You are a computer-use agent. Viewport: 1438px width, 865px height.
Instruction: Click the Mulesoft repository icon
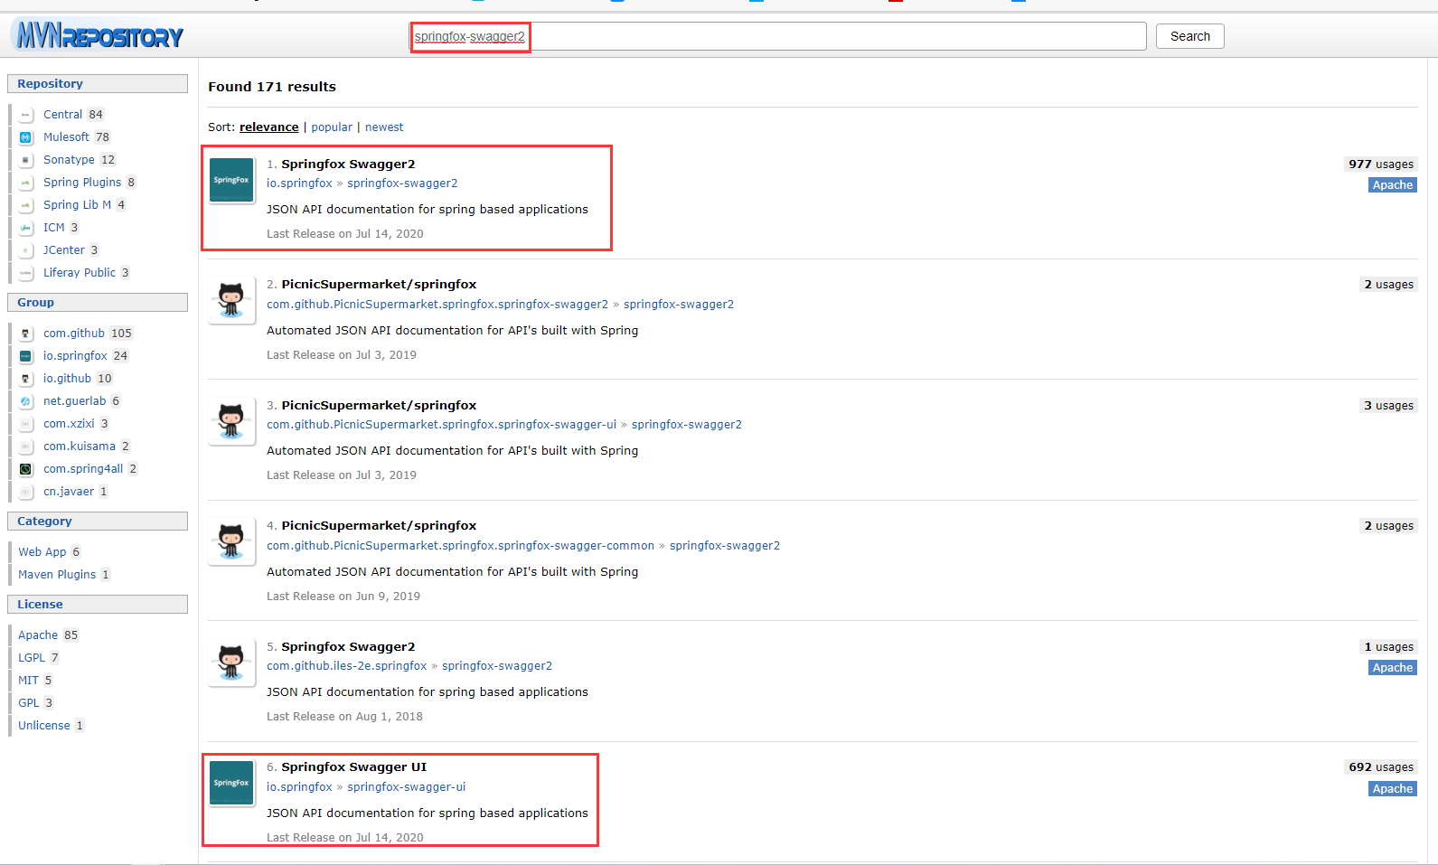(x=26, y=137)
